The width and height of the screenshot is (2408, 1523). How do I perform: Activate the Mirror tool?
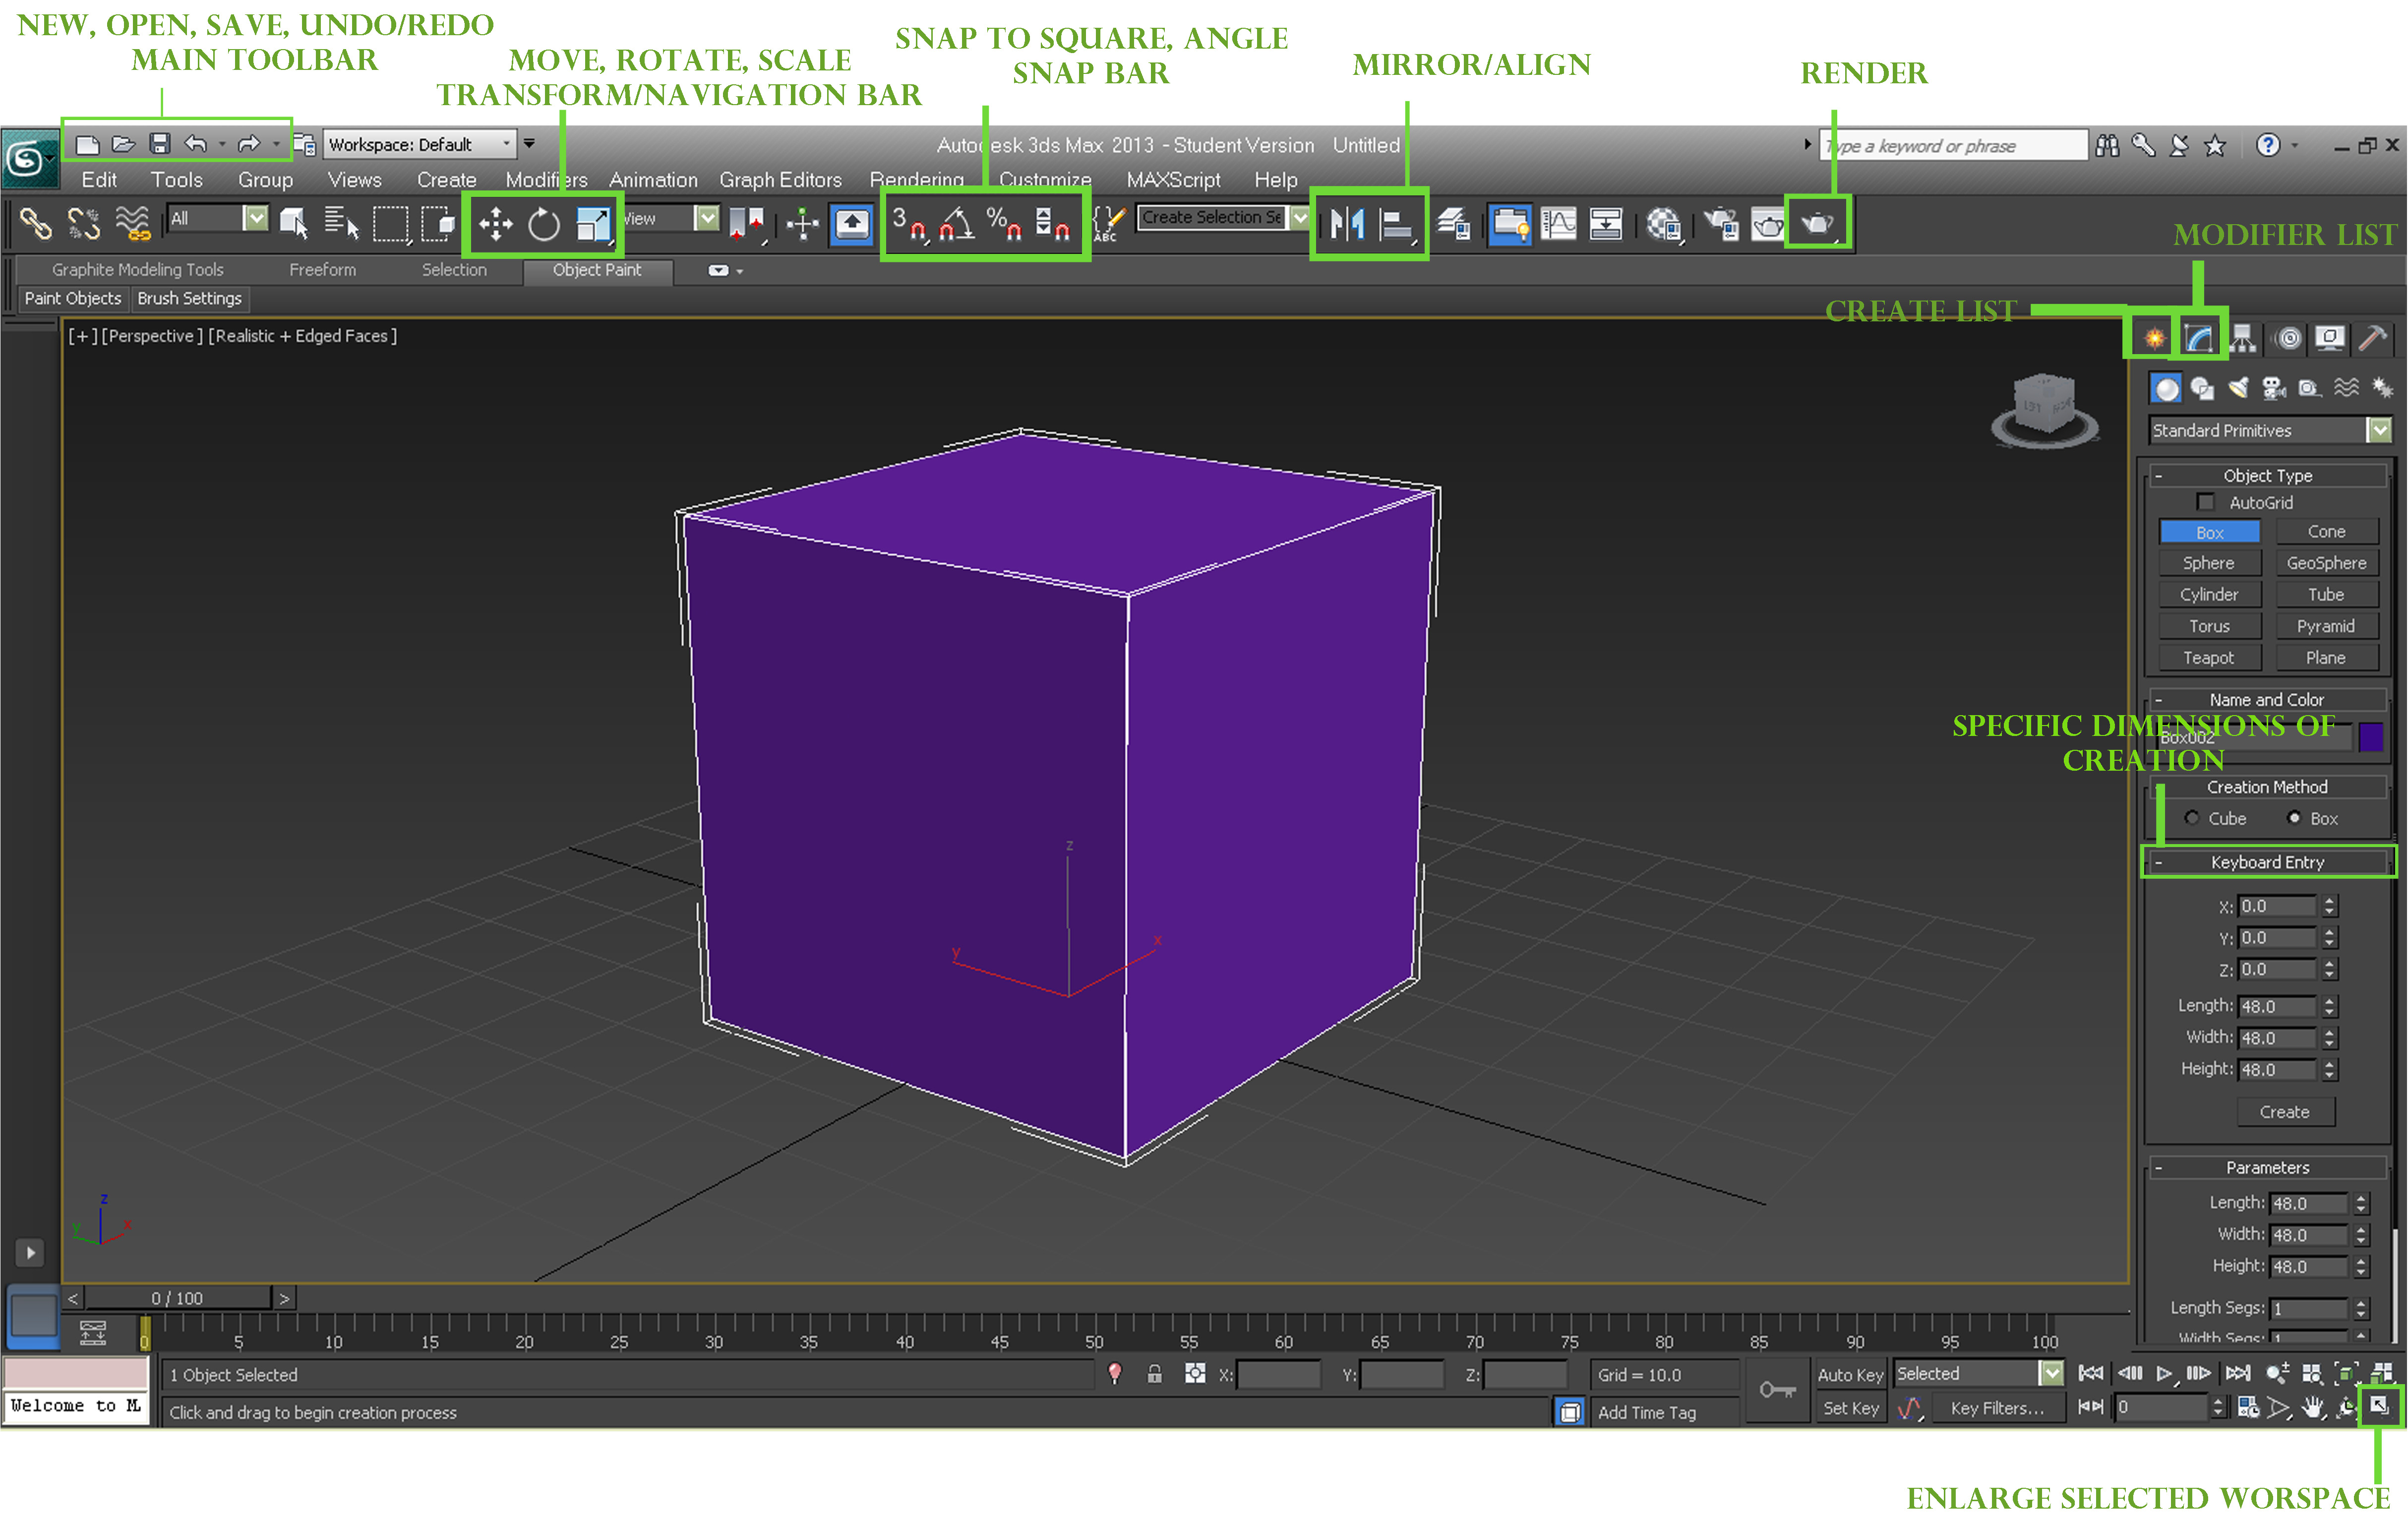1347,224
